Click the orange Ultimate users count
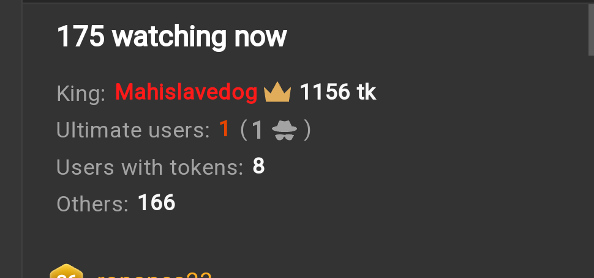 pos(224,129)
